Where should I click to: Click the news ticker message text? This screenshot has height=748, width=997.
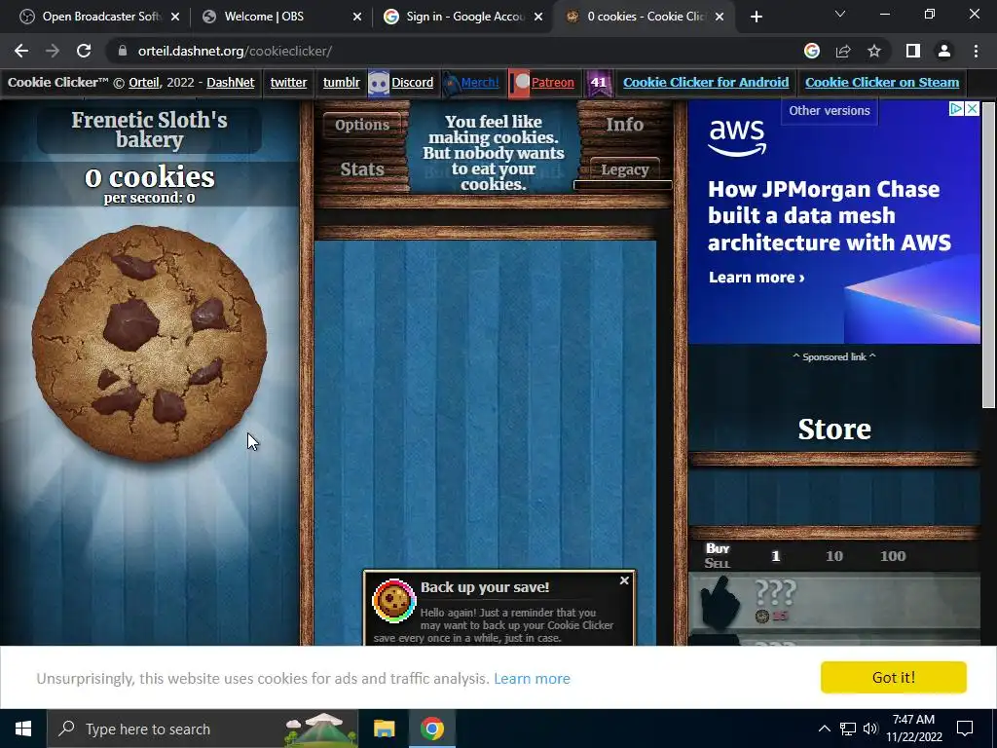pos(494,153)
